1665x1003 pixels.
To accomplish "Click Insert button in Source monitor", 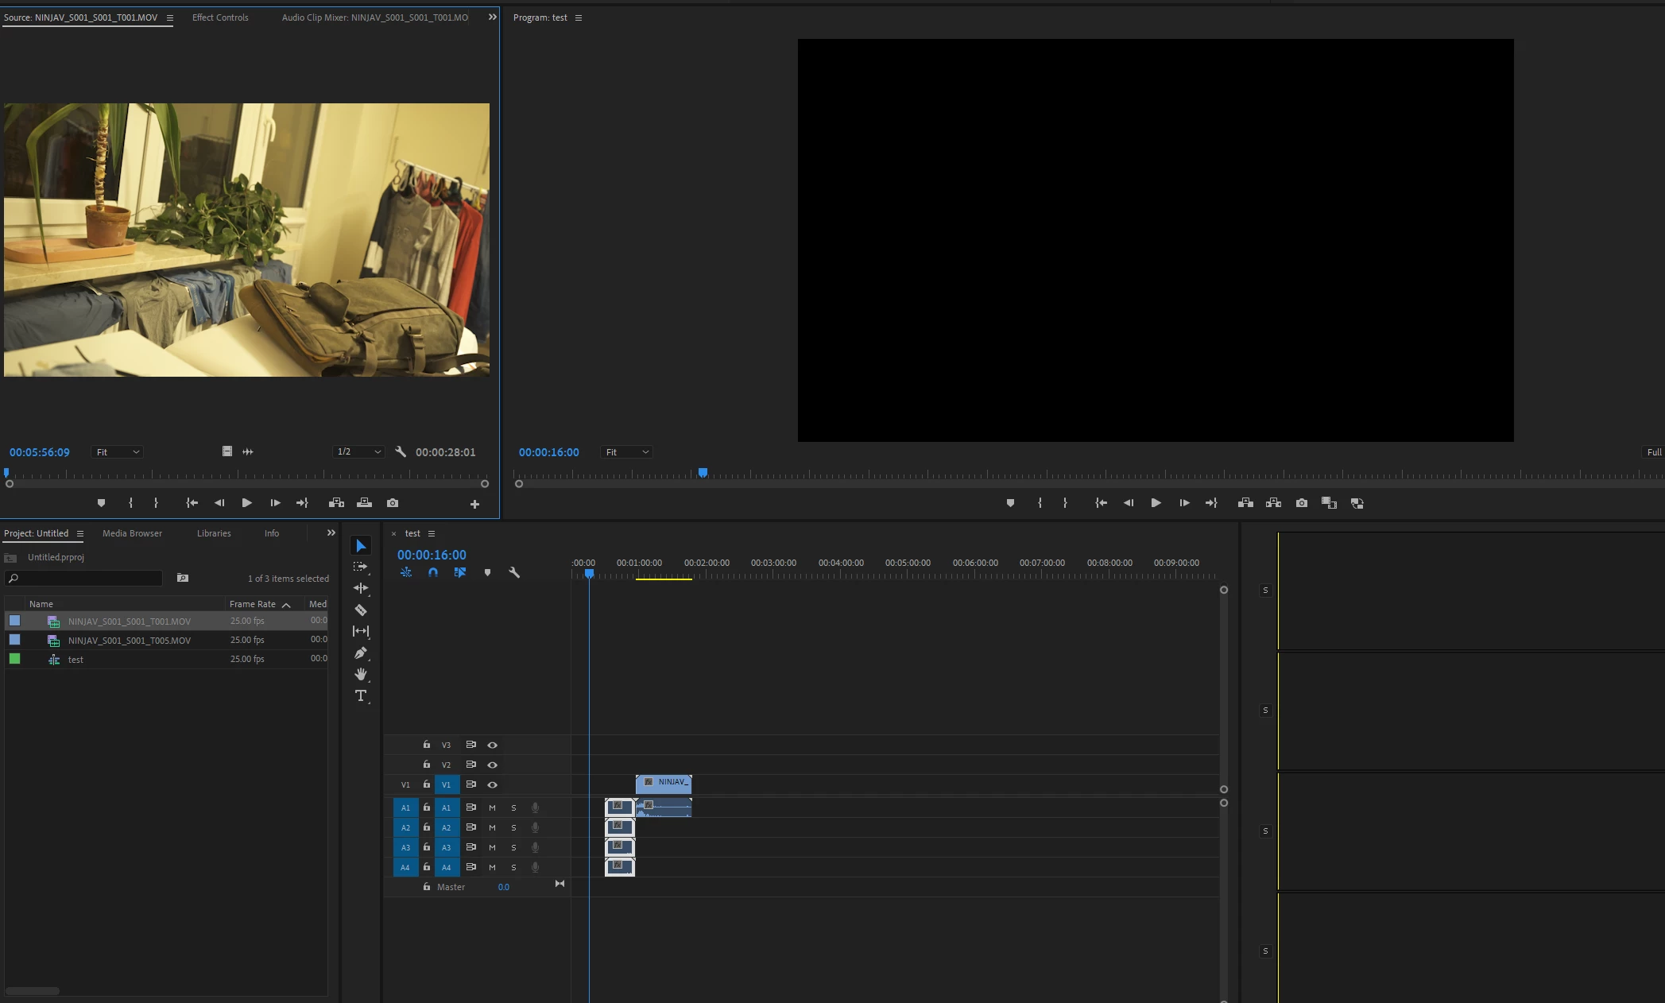I will [x=336, y=503].
